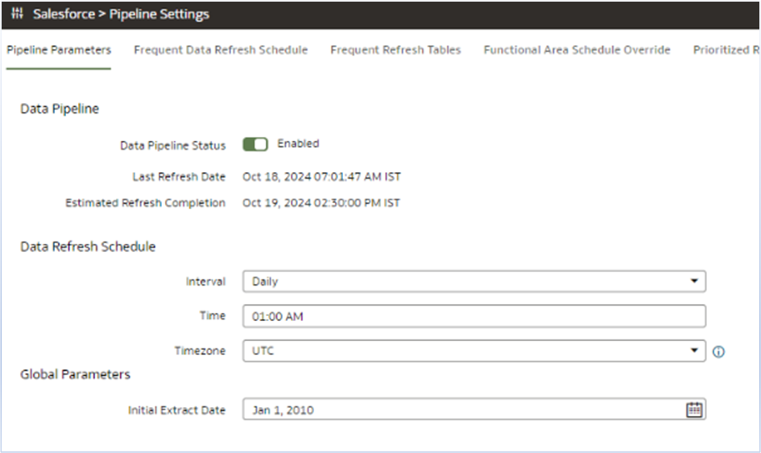The width and height of the screenshot is (761, 453).
Task: Click the Data Pipeline Status label
Action: click(x=173, y=146)
